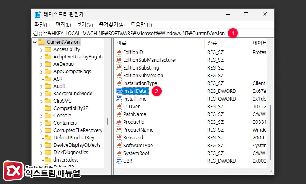Expand the DeviceDisplayObjects key
The image size is (306, 184).
(41, 145)
